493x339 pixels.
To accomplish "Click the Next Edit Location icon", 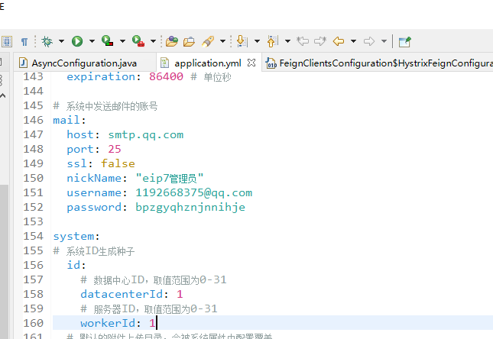I will point(320,41).
